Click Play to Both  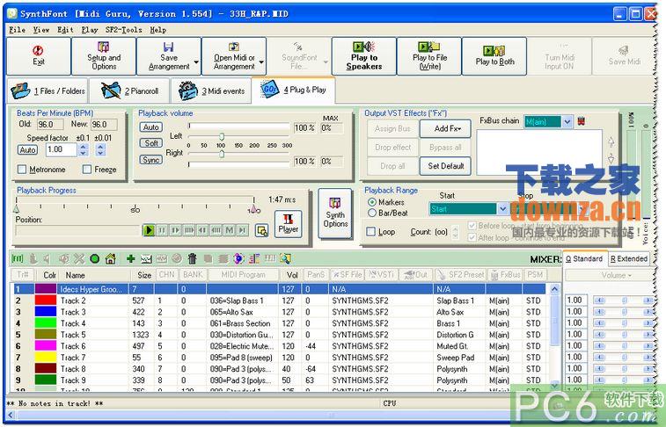pyautogui.click(x=494, y=56)
